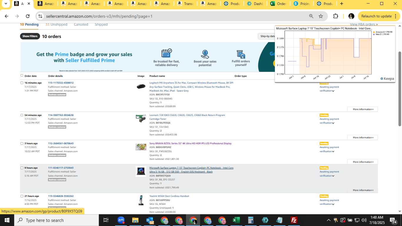Open Outlook from the taskbar
The height and width of the screenshot is (226, 402).
[150, 220]
